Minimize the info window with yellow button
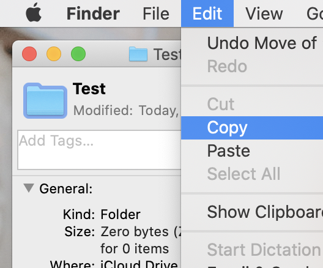The height and width of the screenshot is (268, 323). 54,54
